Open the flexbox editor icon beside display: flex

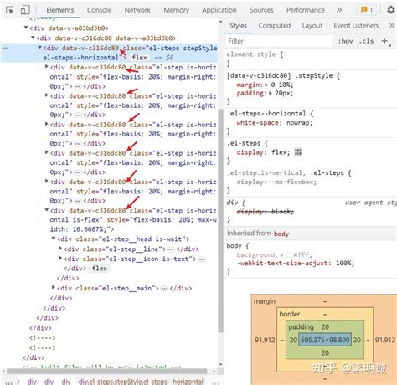pyautogui.click(x=298, y=152)
